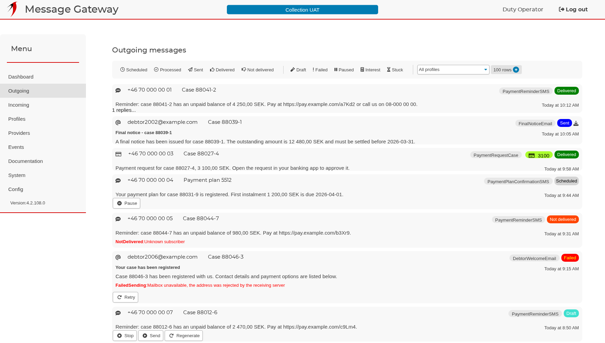Open the All profiles dropdown
The height and width of the screenshot is (343, 605).
point(453,70)
